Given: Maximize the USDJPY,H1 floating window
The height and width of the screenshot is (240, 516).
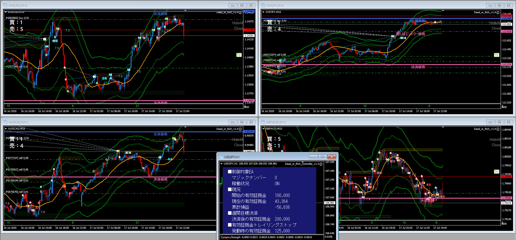Looking at the screenshot, I should (x=323, y=157).
